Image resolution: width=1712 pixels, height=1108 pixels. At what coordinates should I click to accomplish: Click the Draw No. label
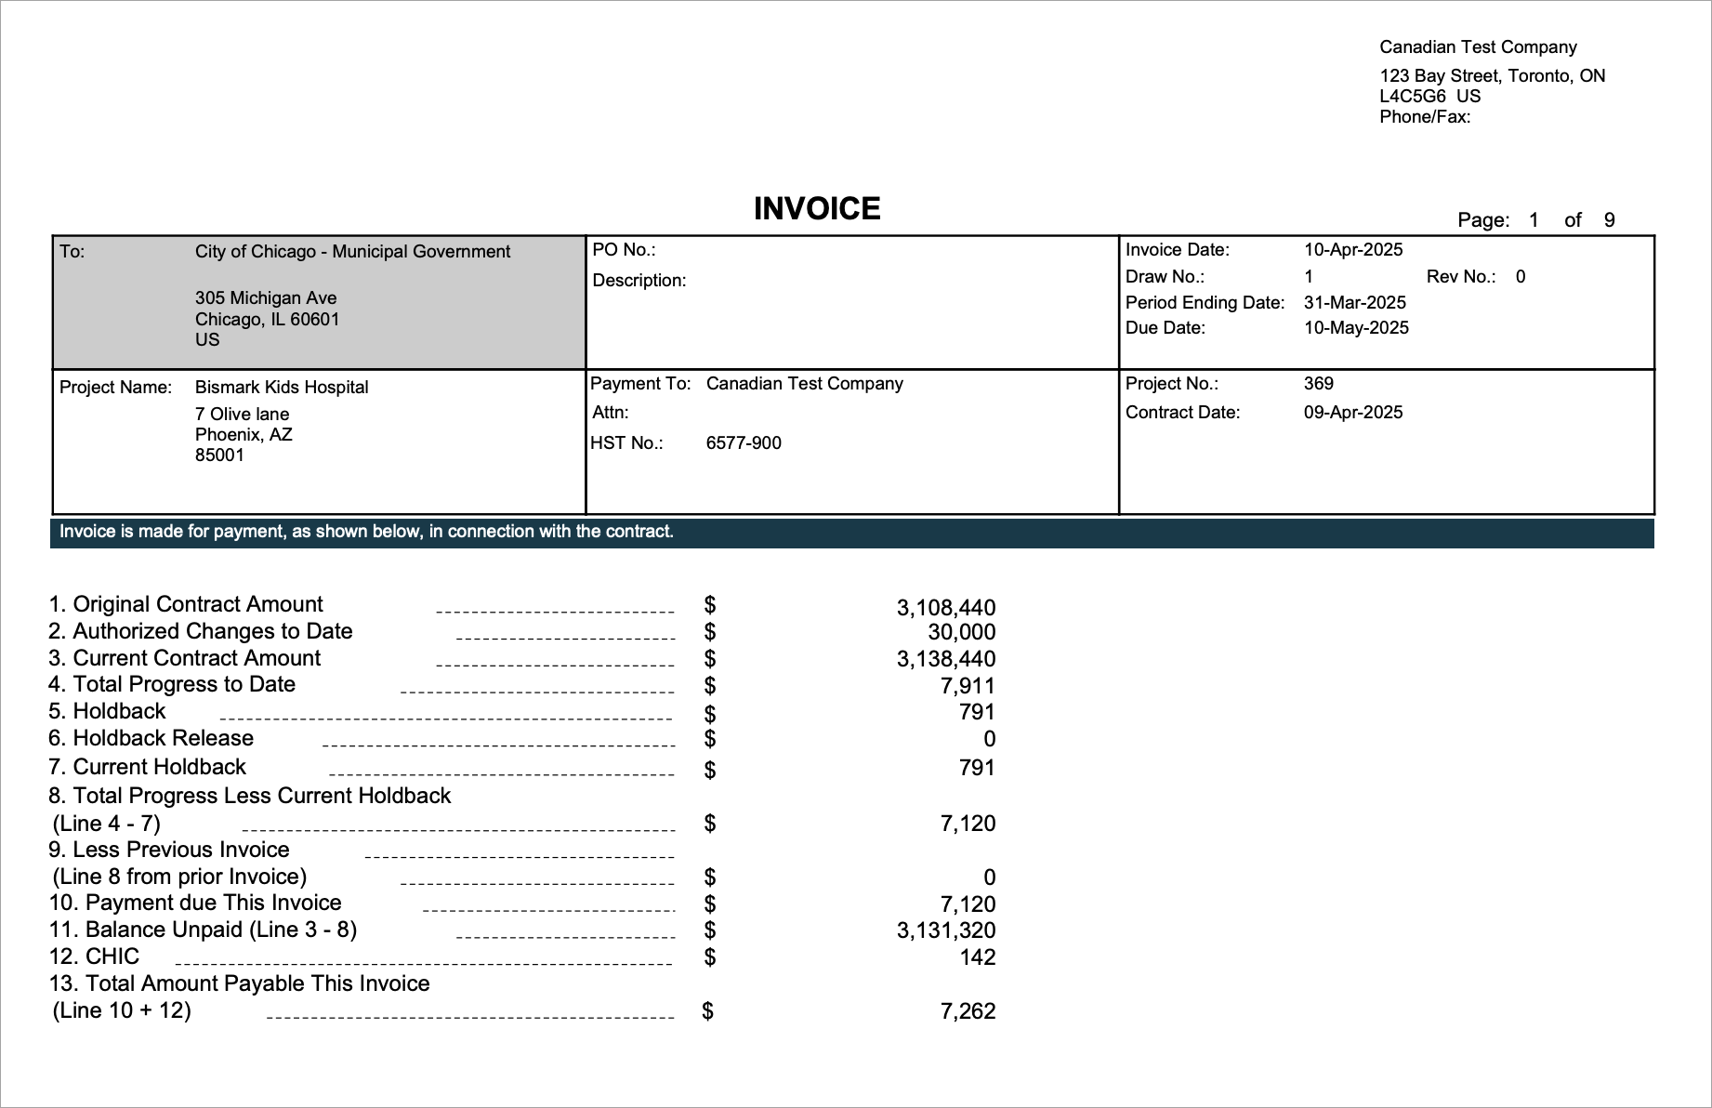click(x=1165, y=277)
